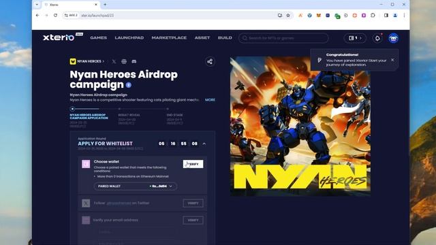
Task: Open the Paired Wallet dropdown
Action: click(x=136, y=186)
